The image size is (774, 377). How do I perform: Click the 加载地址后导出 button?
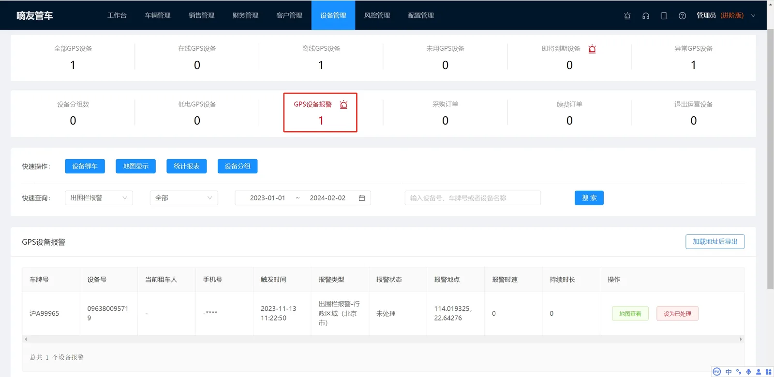tap(715, 241)
